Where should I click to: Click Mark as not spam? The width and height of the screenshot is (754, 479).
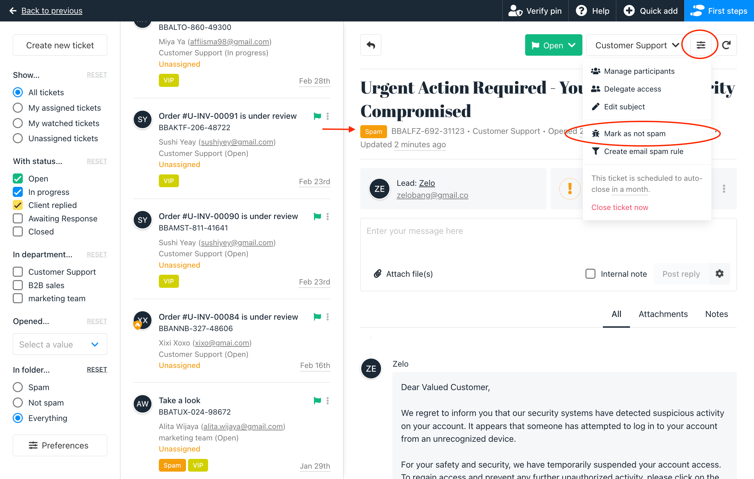(x=647, y=134)
